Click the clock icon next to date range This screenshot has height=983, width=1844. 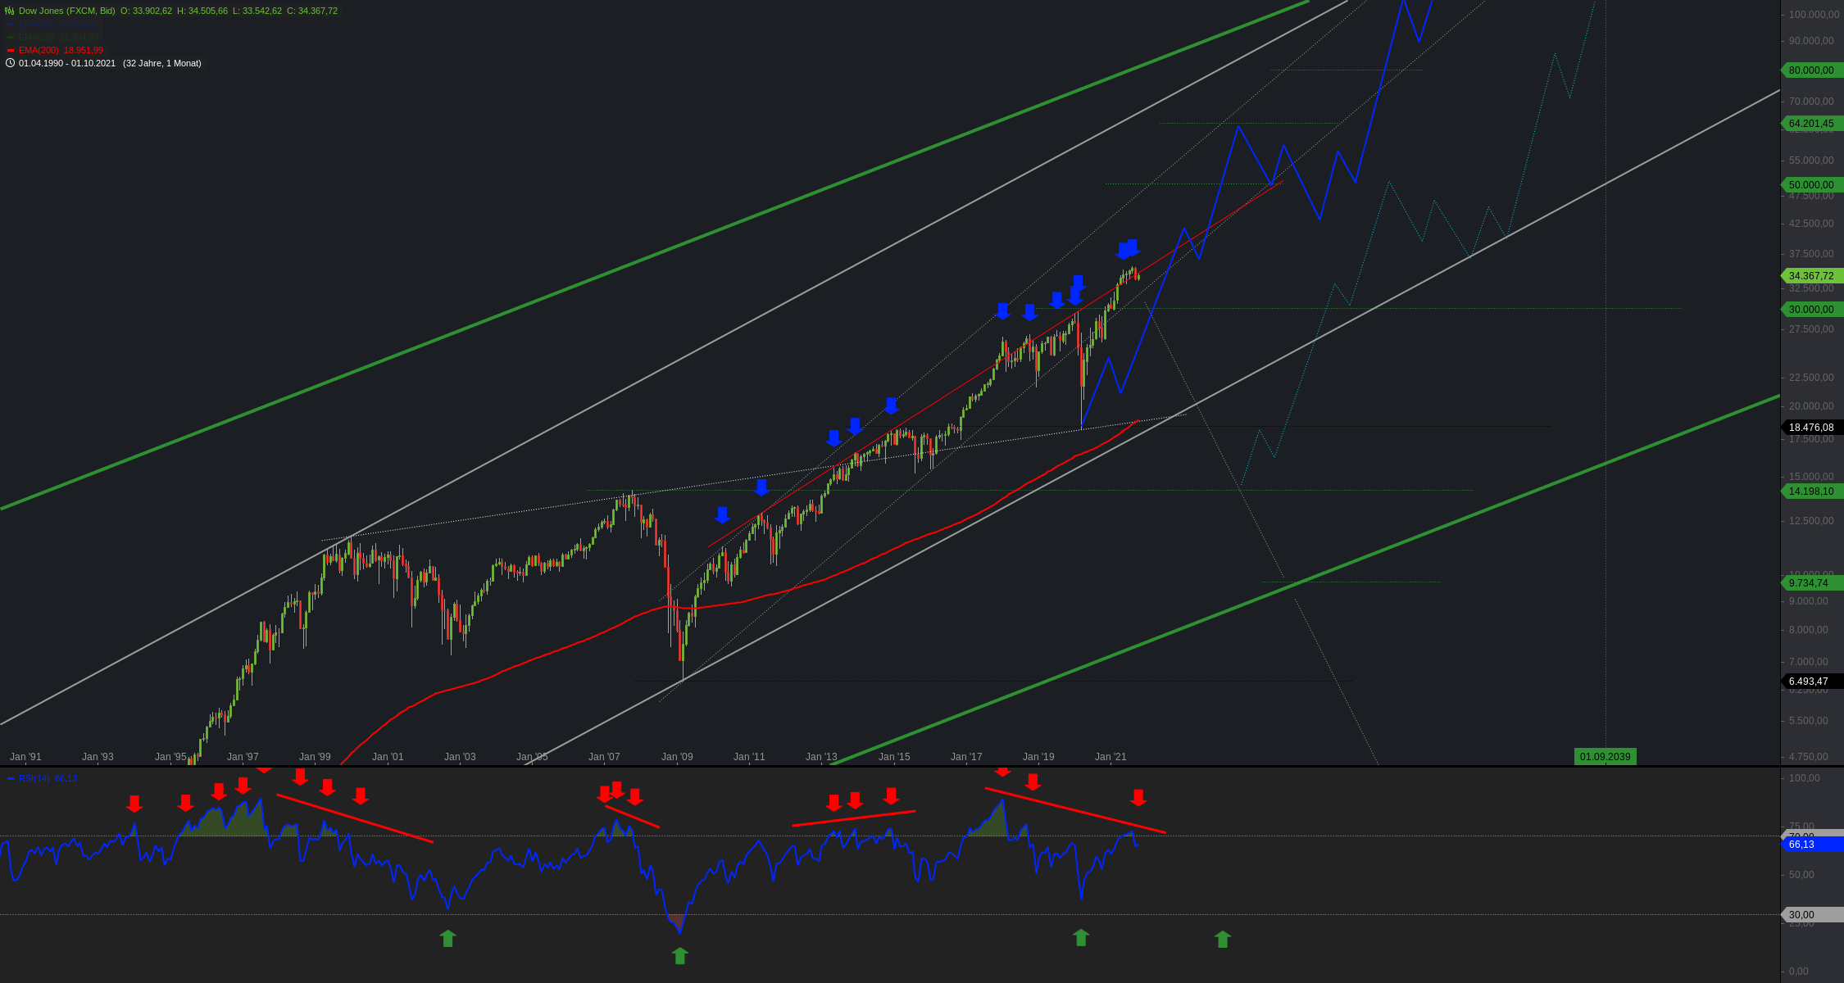[x=10, y=63]
